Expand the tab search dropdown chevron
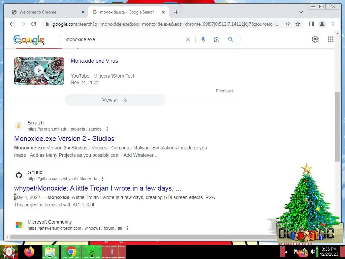Image resolution: width=345 pixels, height=259 pixels. click(301, 12)
